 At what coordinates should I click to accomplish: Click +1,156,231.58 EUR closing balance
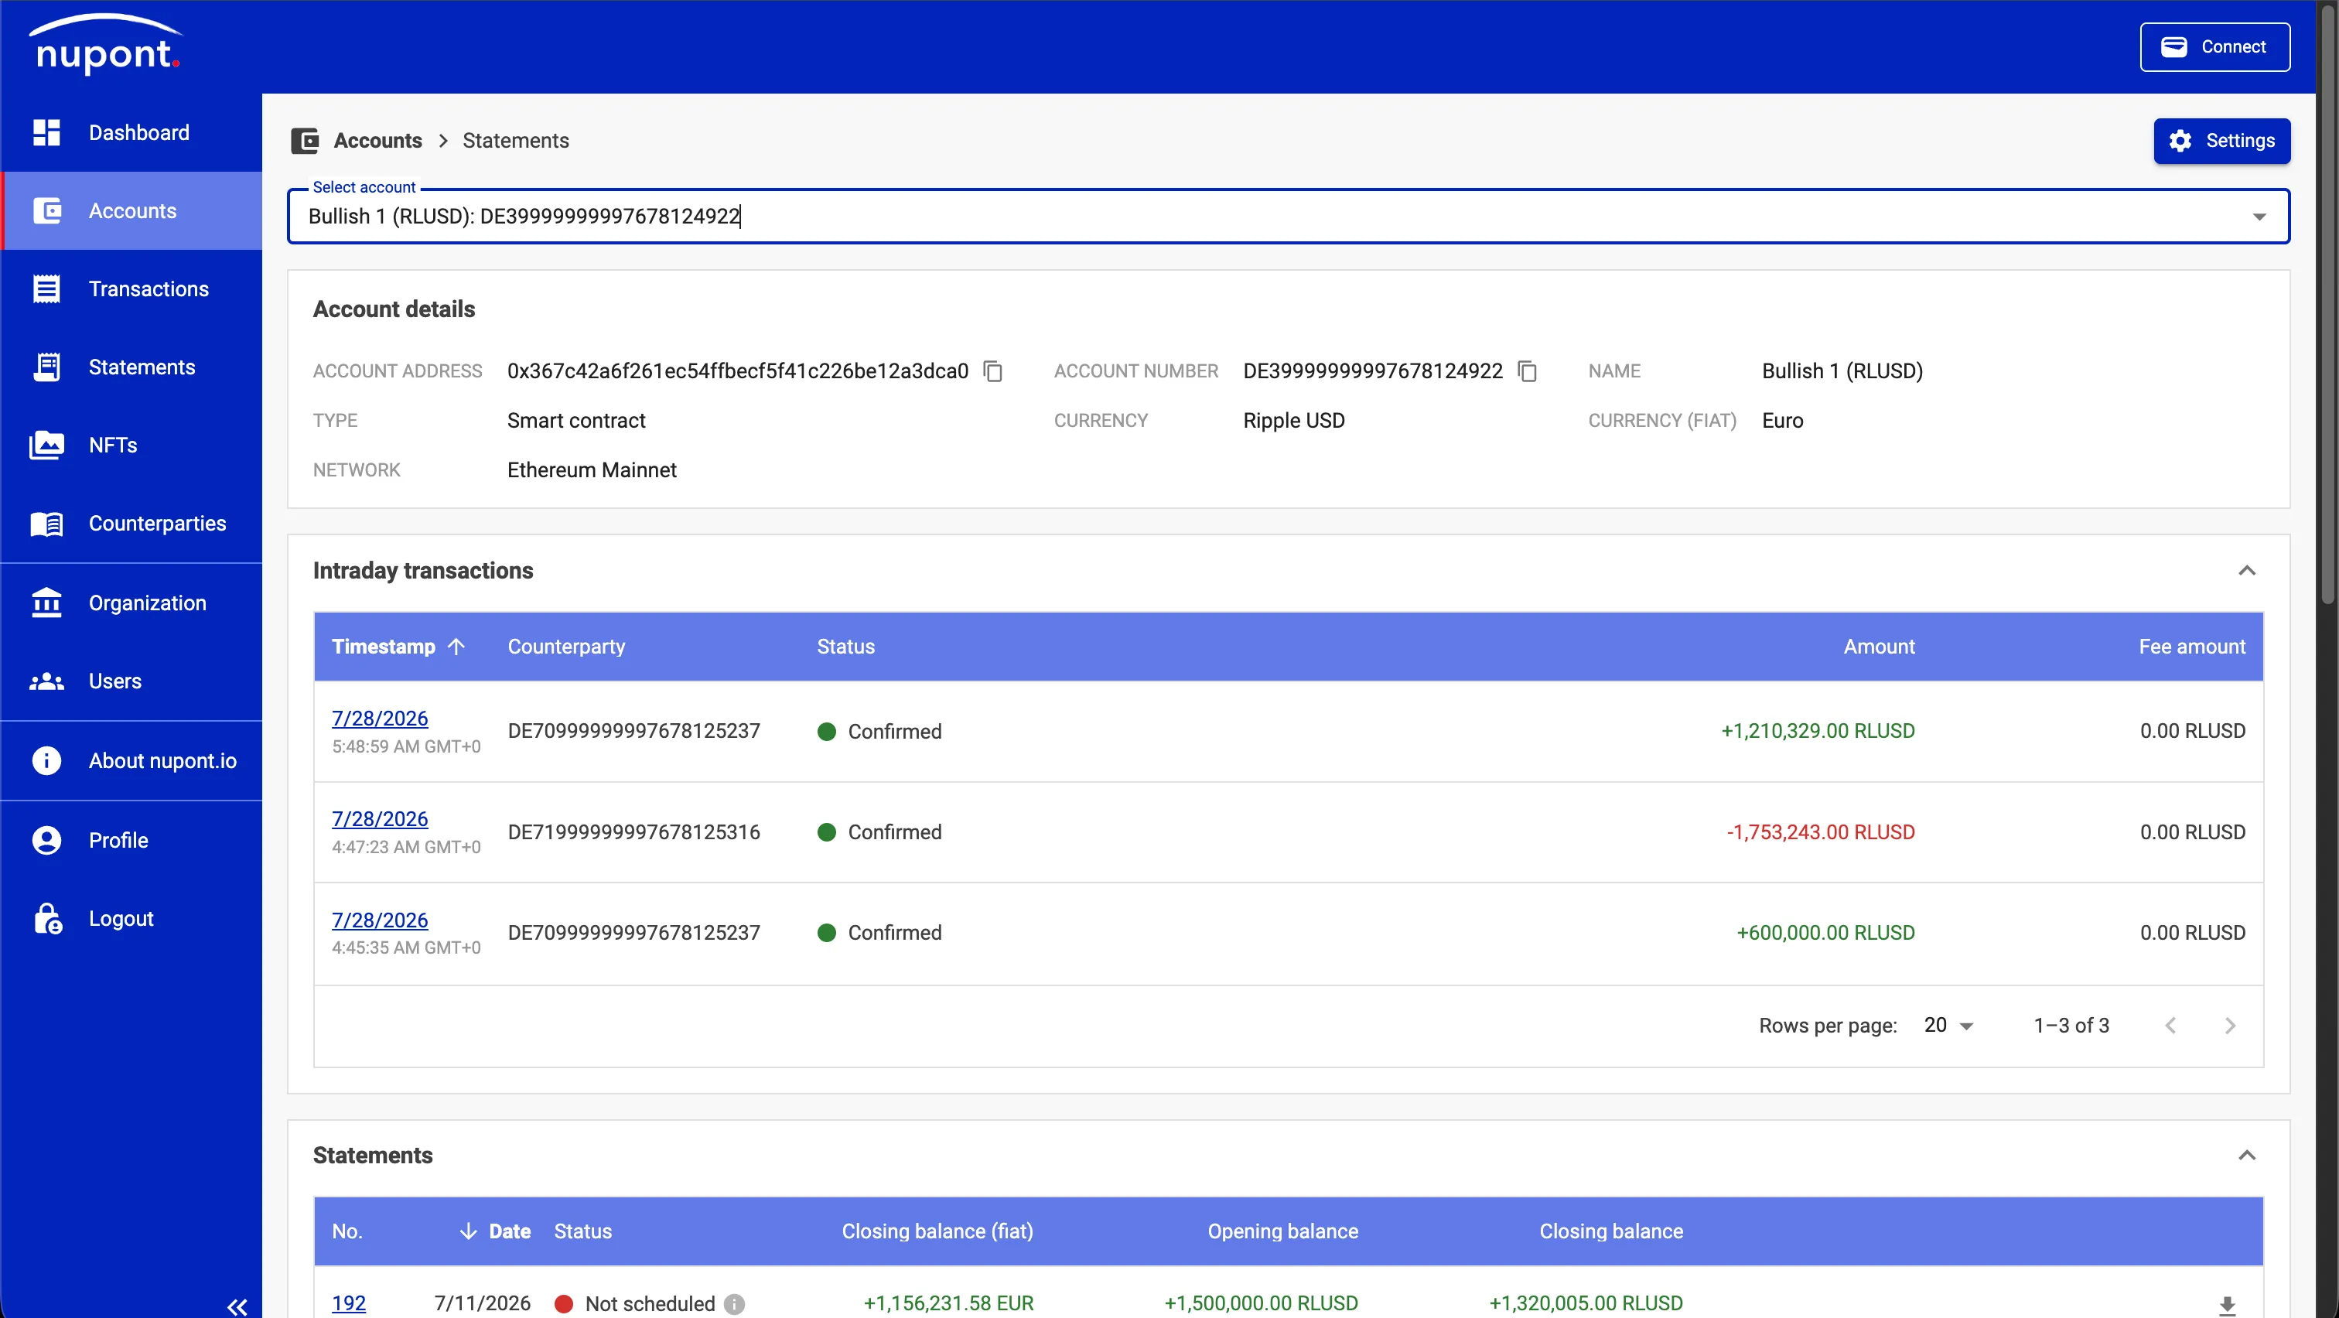pyautogui.click(x=948, y=1303)
